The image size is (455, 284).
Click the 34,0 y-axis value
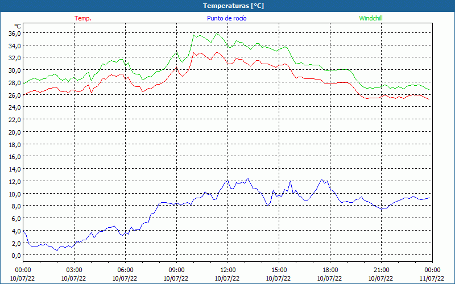(x=15, y=45)
